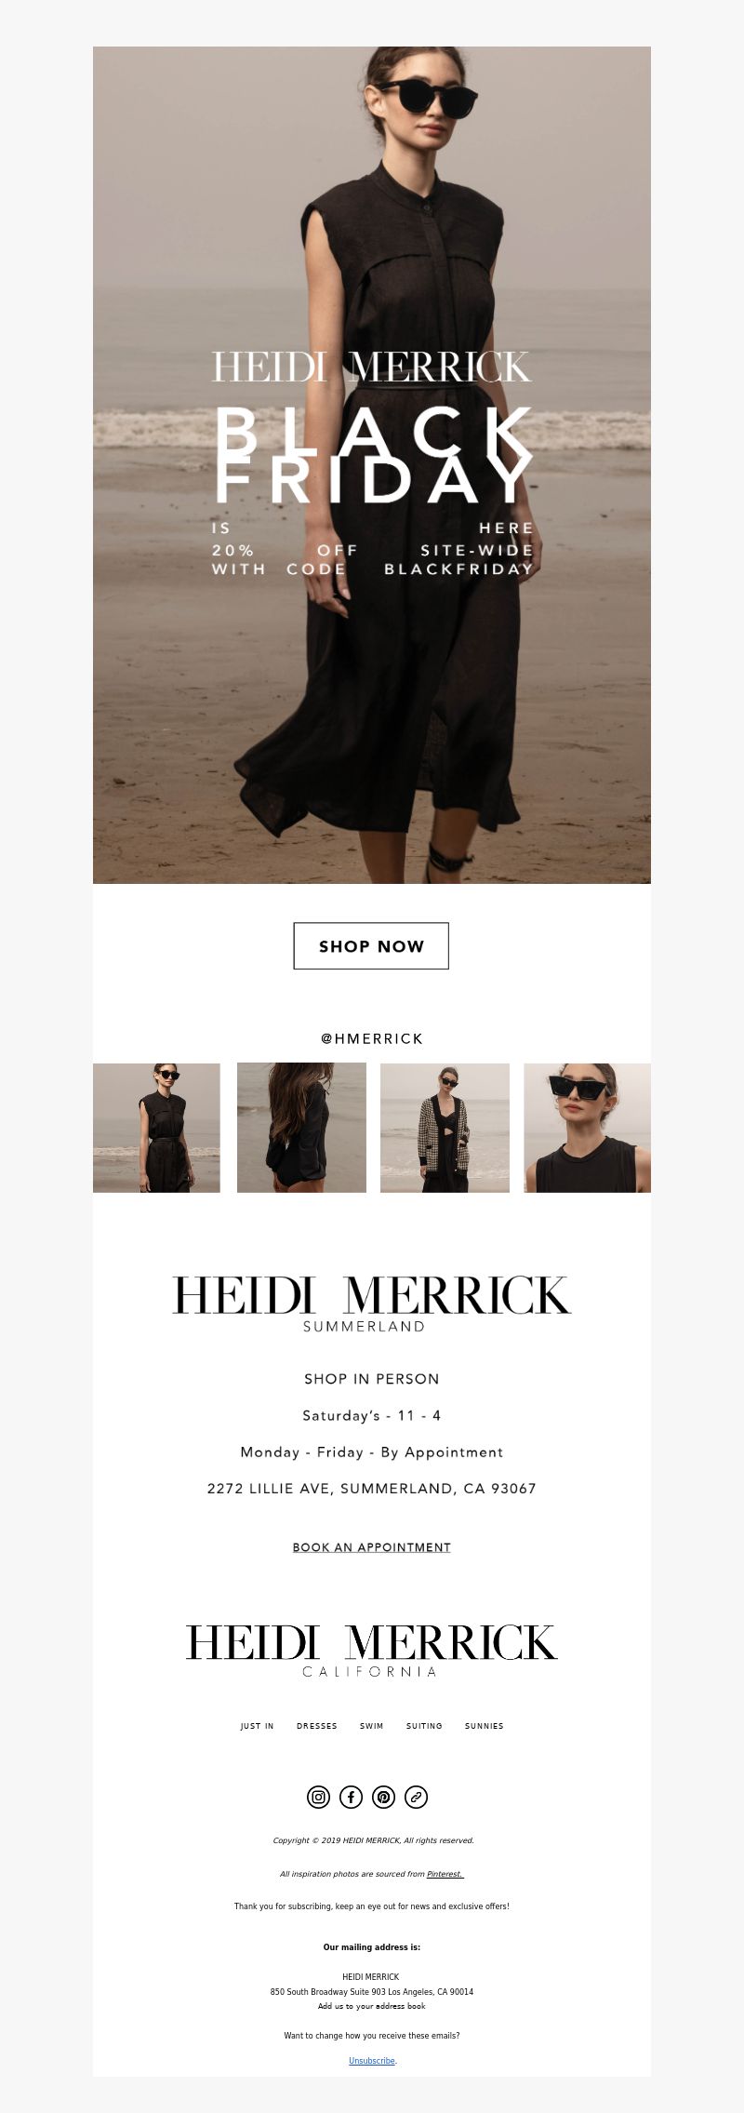This screenshot has height=2113, width=744.
Task: Click the Heidi Merrick Summerland logo
Action: click(372, 1304)
